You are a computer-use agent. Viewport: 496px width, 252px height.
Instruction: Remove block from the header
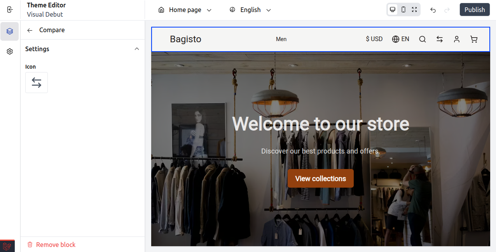pyautogui.click(x=51, y=245)
